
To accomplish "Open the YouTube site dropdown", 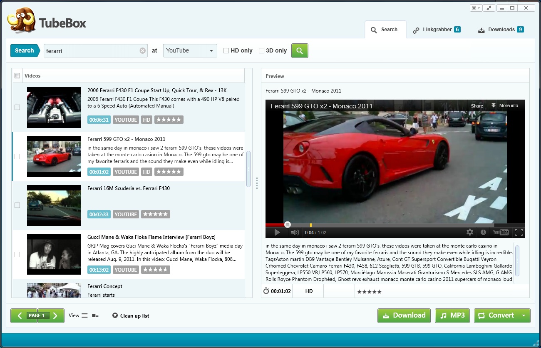I will (x=190, y=51).
